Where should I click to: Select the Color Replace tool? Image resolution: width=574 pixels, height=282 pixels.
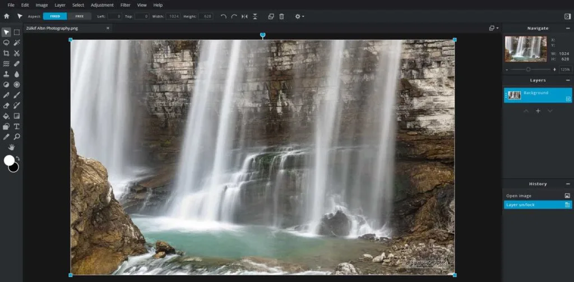point(17,105)
